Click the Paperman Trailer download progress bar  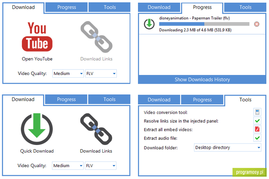tap(204, 24)
